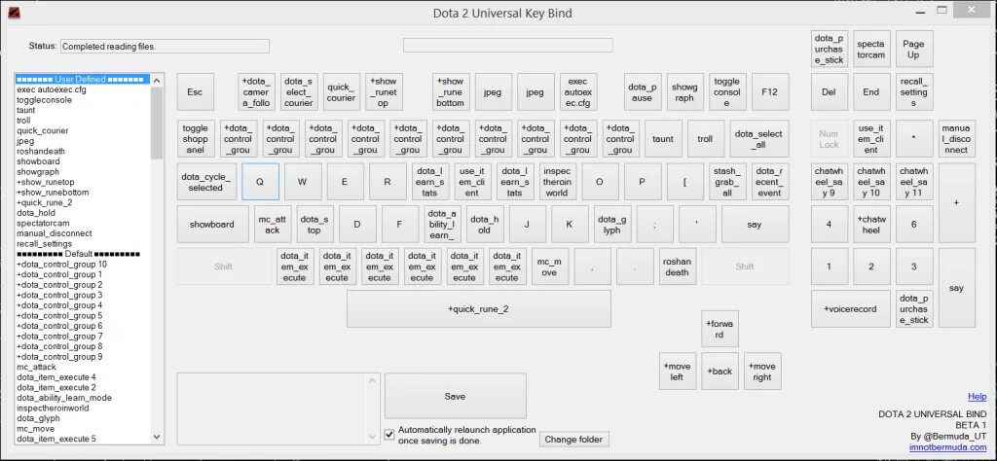The width and height of the screenshot is (997, 461).
Task: Select the F12 key button
Action: pos(770,92)
